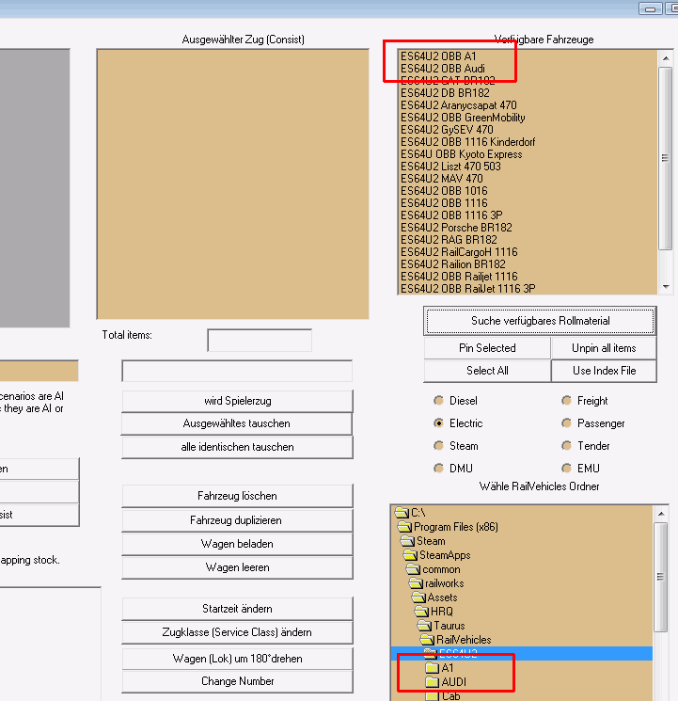Click the empty text field above wird Spielerzug
The height and width of the screenshot is (701, 678).
[x=237, y=371]
